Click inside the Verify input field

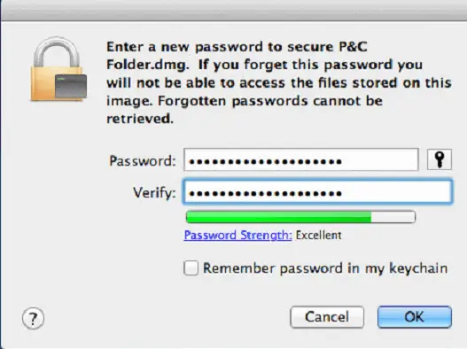(x=318, y=191)
